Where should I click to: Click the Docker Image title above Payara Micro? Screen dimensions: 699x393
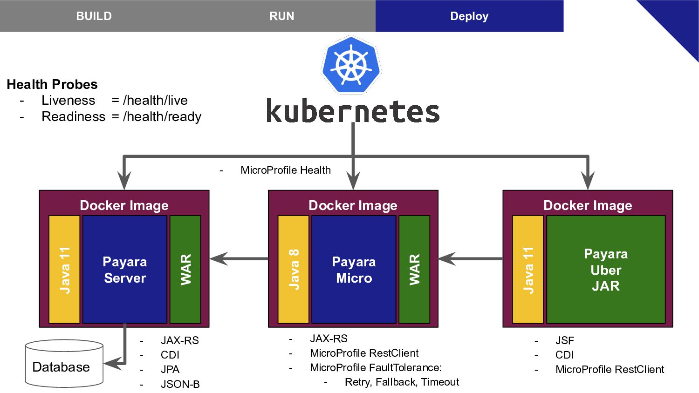[353, 205]
